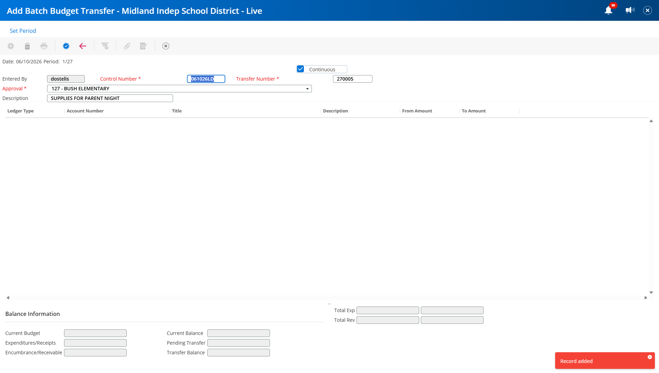Click the trash delete icon
659x373 pixels.
pos(27,46)
